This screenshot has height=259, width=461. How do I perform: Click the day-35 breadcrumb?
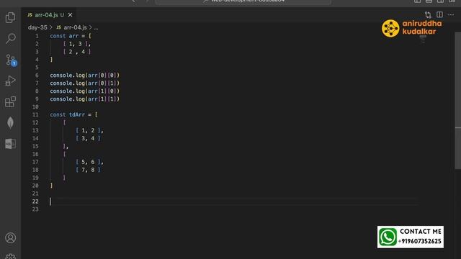(37, 27)
